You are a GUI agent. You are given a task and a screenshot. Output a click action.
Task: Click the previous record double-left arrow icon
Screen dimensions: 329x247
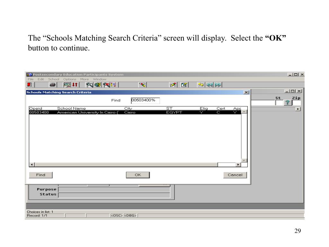tap(209, 85)
